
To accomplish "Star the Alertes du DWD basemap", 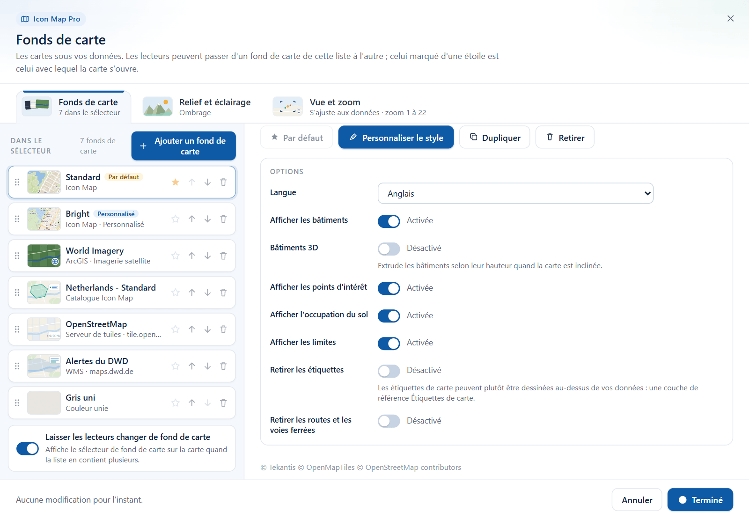I will click(x=176, y=366).
